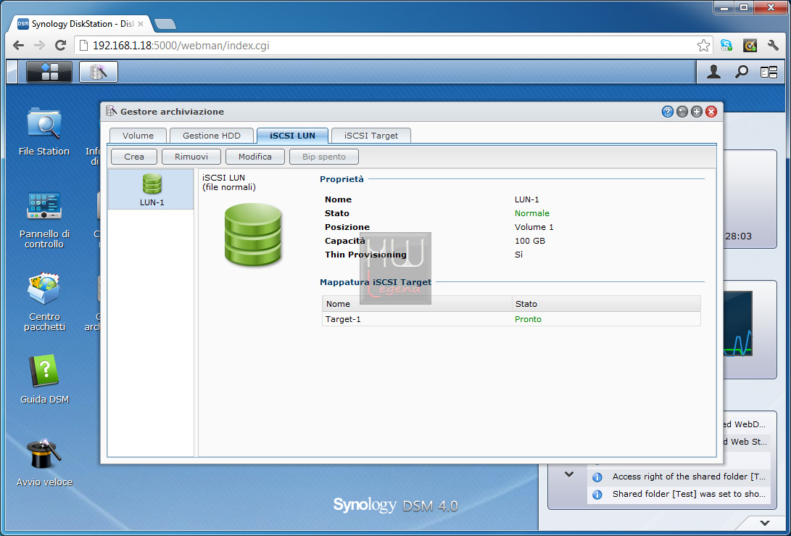Click the info icon beside Access right notification

[597, 477]
